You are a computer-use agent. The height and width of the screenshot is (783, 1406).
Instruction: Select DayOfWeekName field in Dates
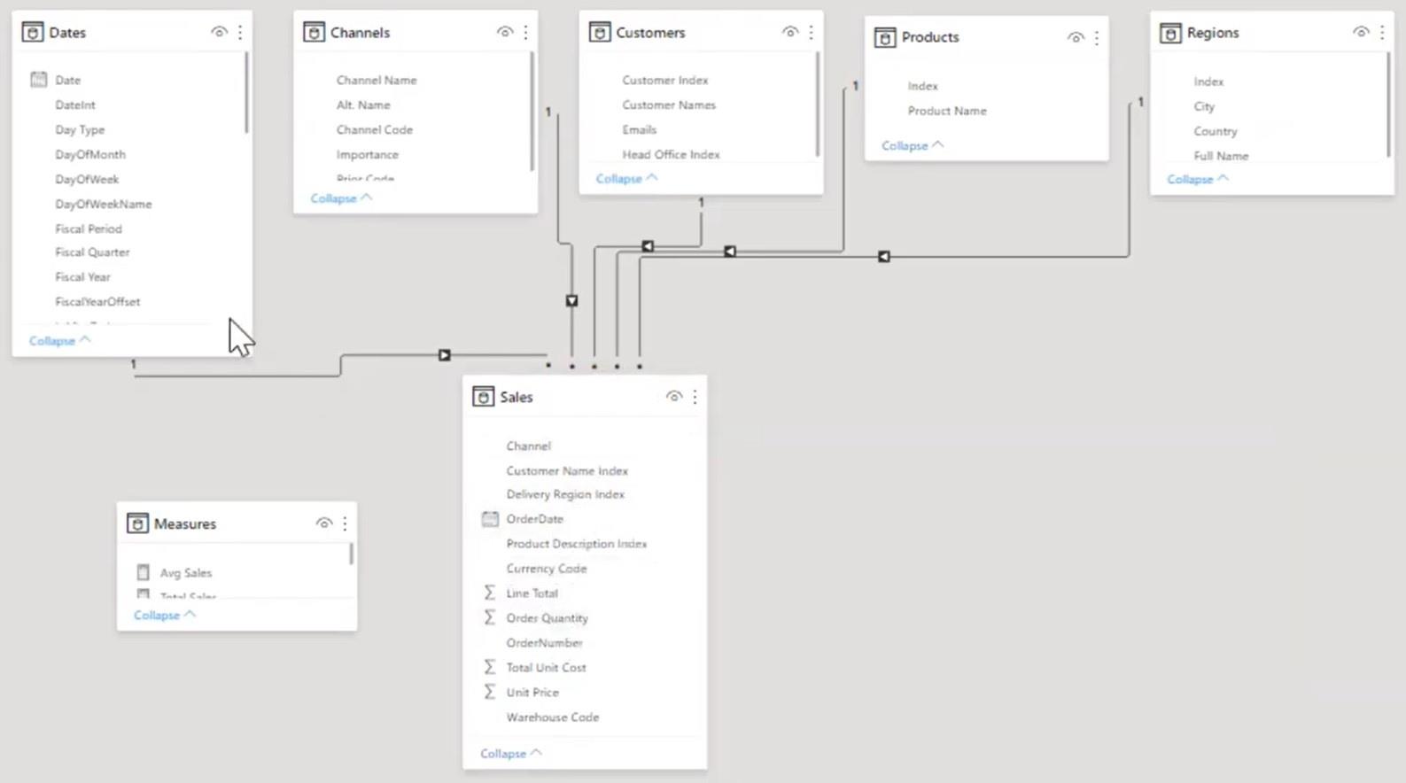tap(104, 204)
